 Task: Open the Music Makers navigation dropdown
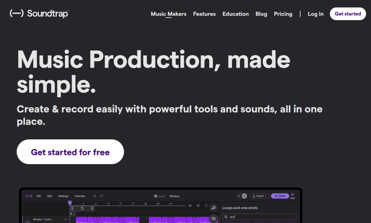(168, 14)
